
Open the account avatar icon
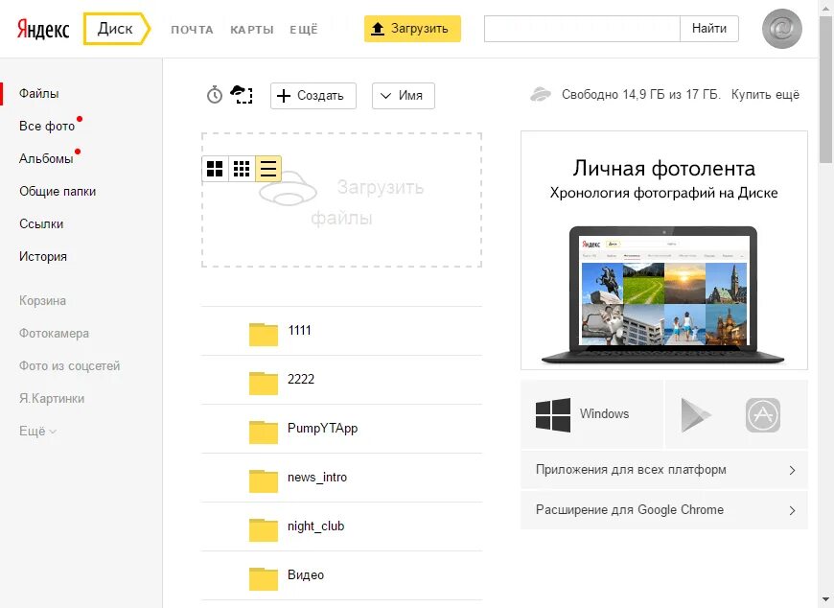click(781, 29)
